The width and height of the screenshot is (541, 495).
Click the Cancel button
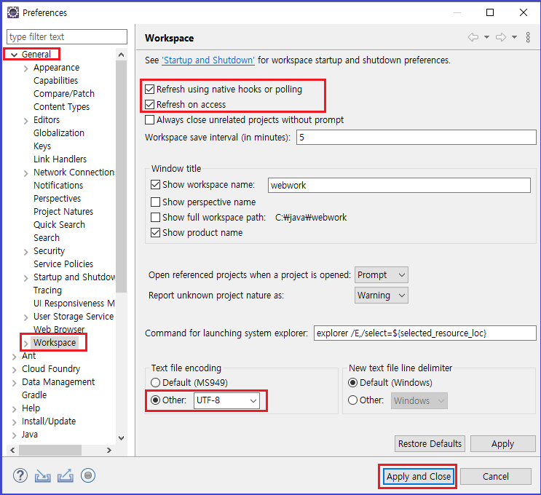495,476
